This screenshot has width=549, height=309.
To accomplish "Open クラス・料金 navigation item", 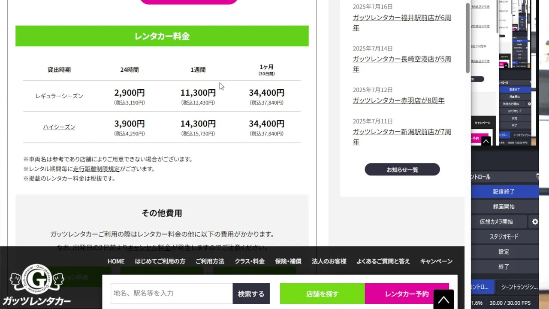I will pos(250,261).
